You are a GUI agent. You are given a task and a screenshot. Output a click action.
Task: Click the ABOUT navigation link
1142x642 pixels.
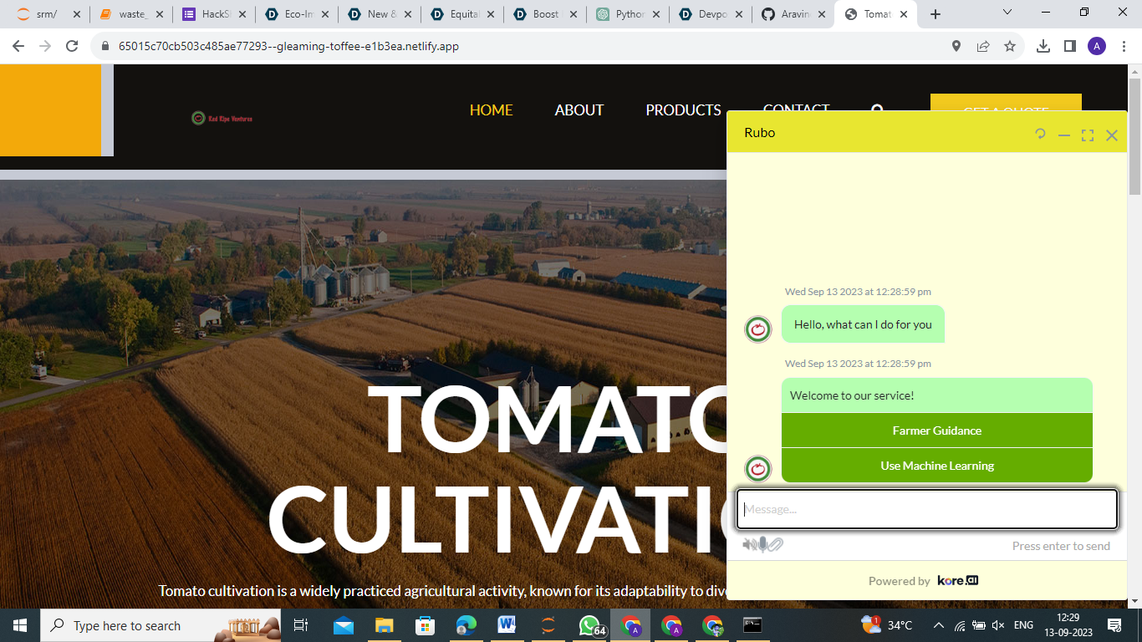[579, 110]
